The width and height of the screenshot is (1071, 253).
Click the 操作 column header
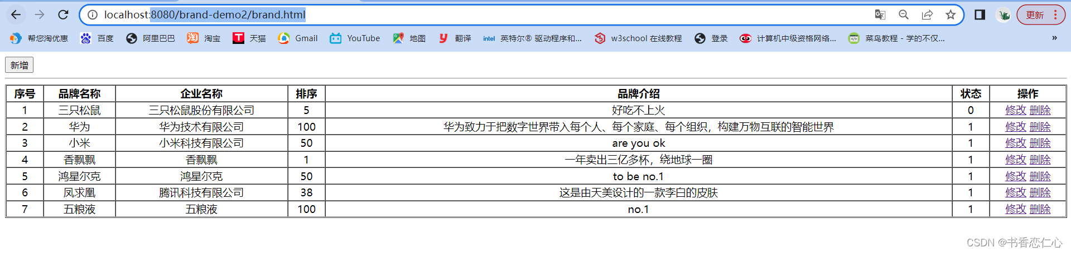click(1027, 93)
